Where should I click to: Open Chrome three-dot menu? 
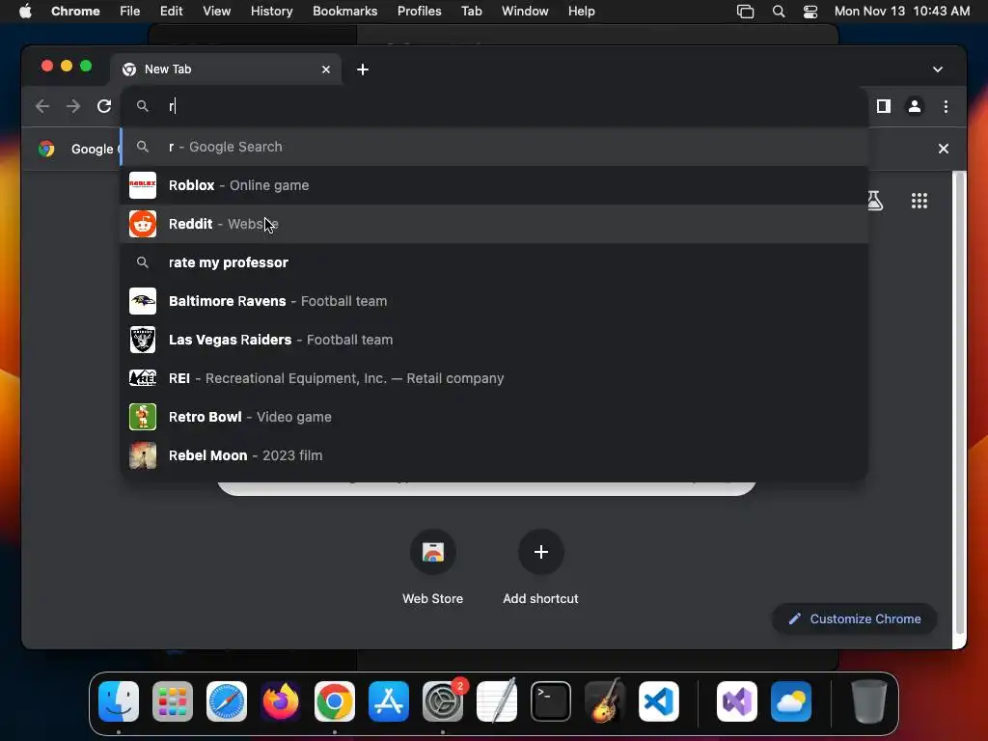pyautogui.click(x=946, y=106)
